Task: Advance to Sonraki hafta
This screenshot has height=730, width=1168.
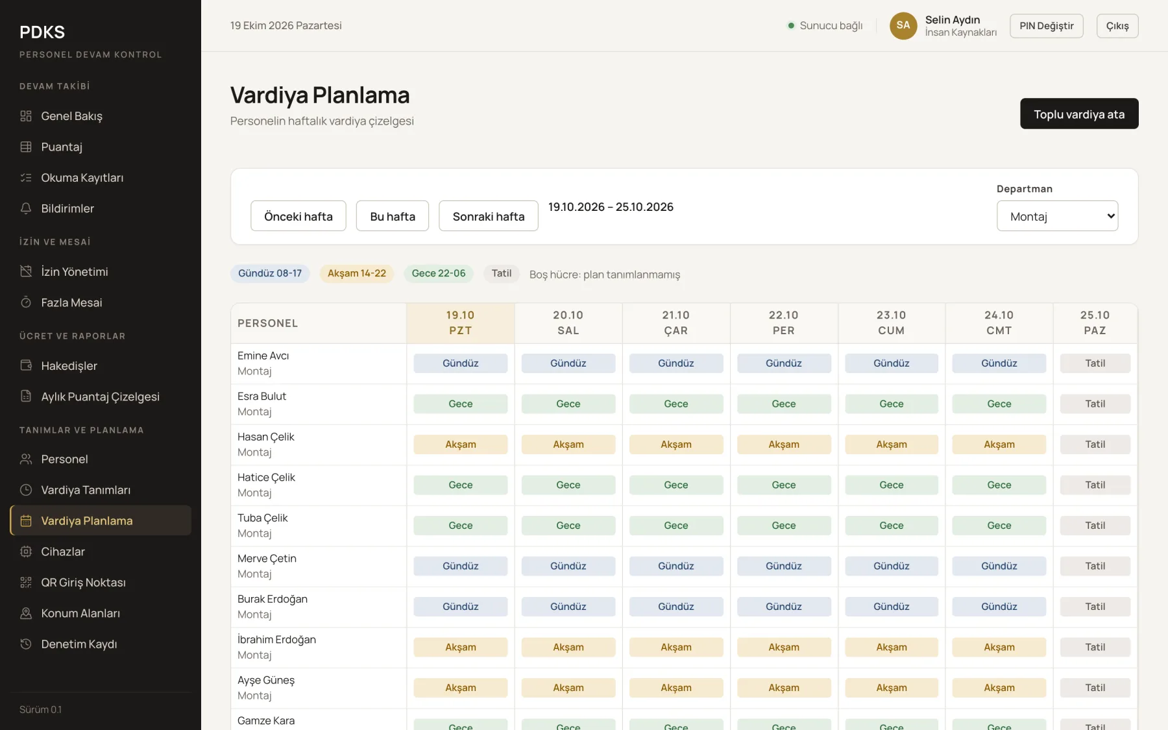Action: 489,216
